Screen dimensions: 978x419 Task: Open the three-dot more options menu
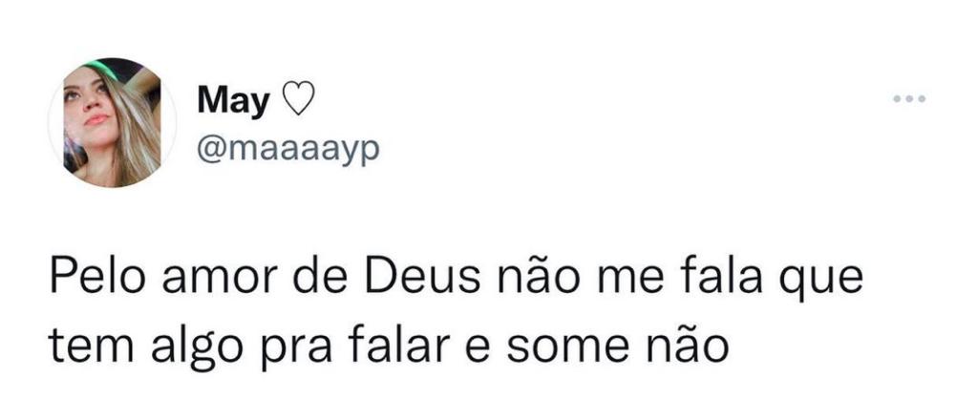[910, 99]
